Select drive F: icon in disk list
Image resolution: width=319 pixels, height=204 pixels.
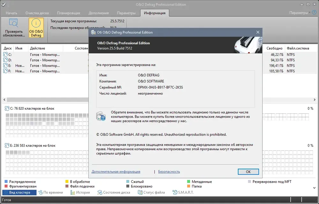point(5,71)
